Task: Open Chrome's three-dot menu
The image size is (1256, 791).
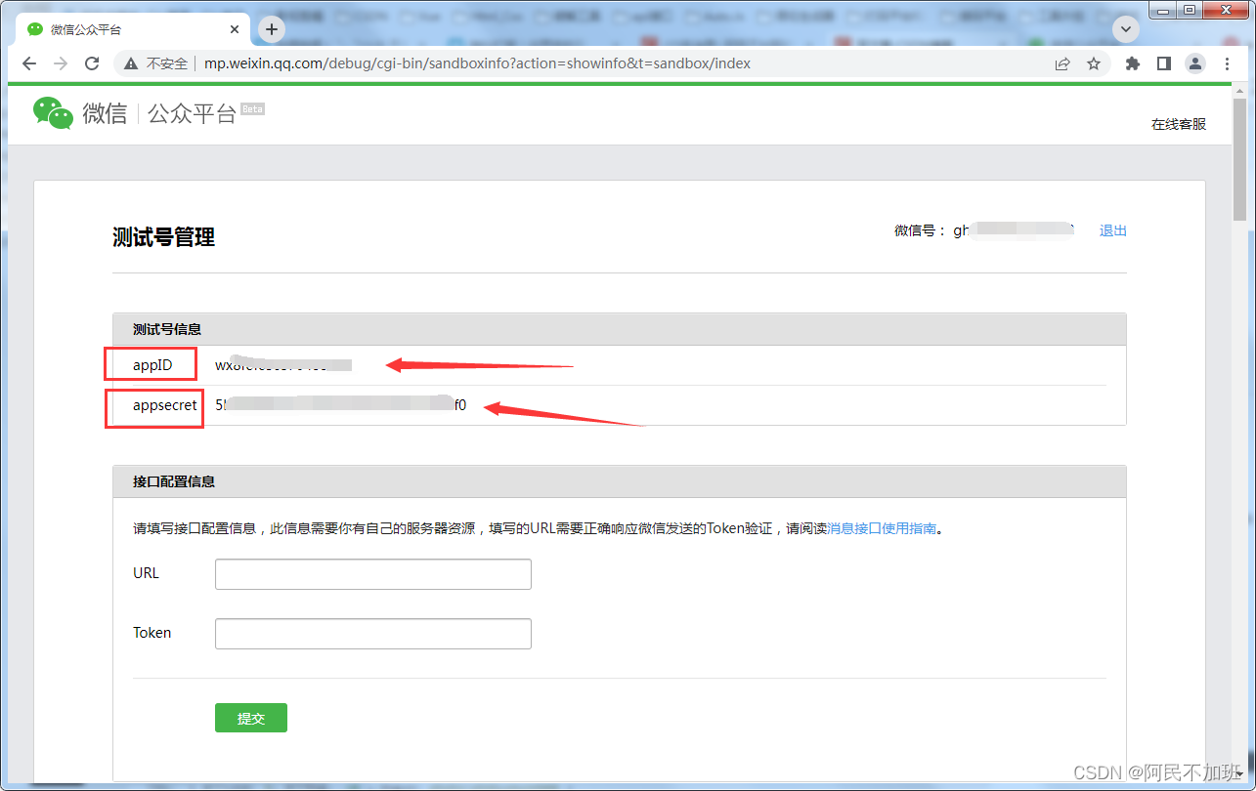Action: (x=1228, y=63)
